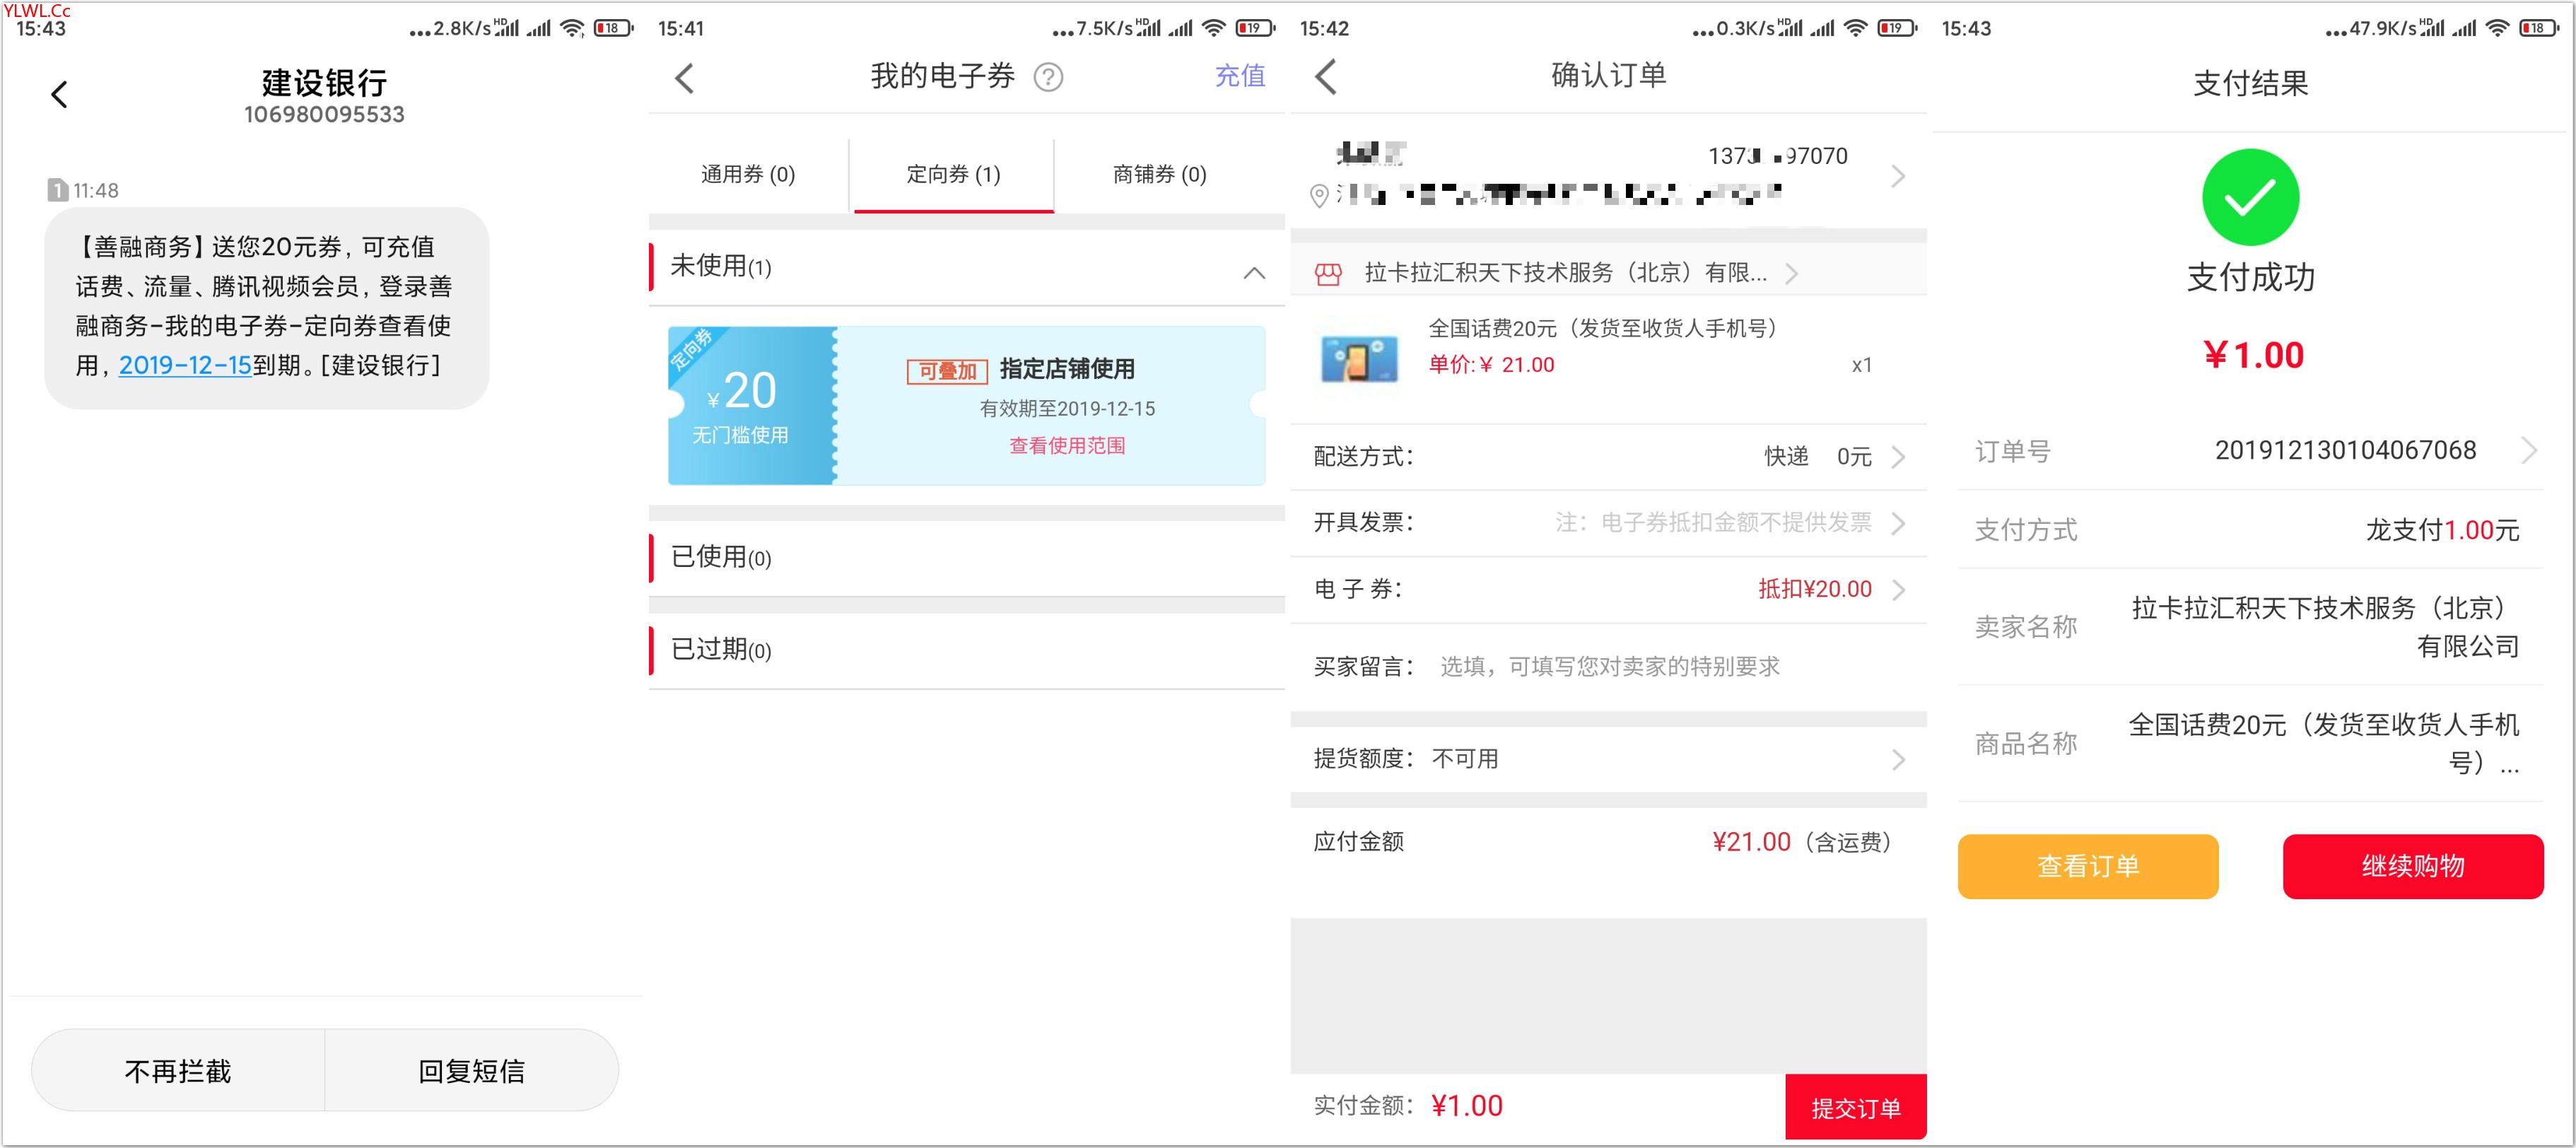Tap 回复短信 button
Viewport: 2576px width, 1148px height.
coord(471,1071)
